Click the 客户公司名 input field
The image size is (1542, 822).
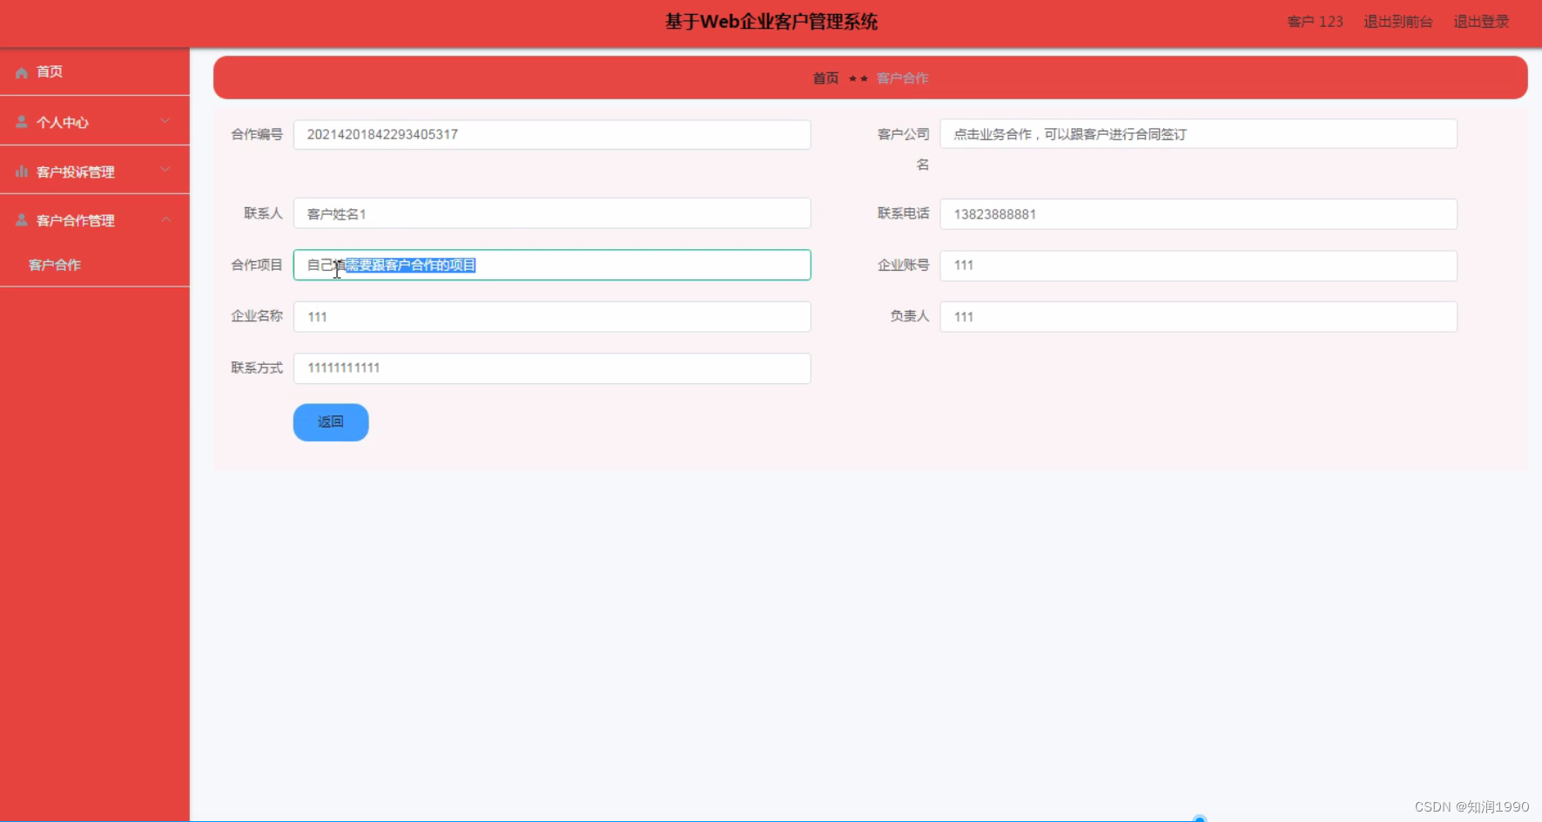1197,133
